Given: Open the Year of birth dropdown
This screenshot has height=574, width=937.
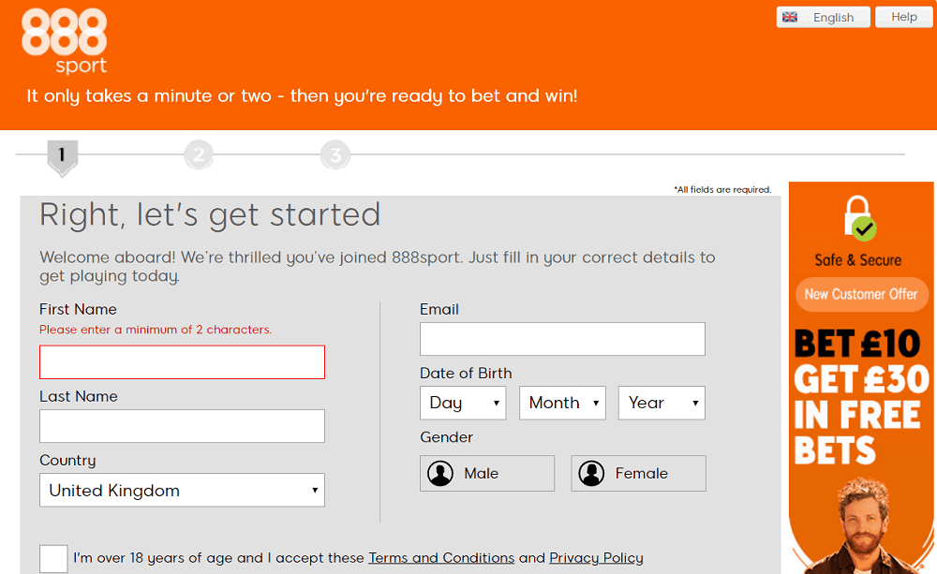Looking at the screenshot, I should [x=662, y=403].
